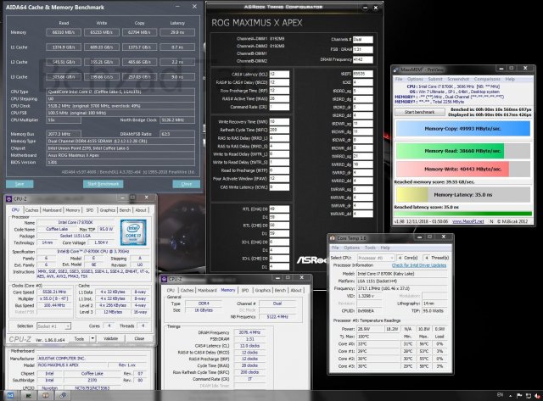Click Validate button in CPU-Z

(111, 338)
